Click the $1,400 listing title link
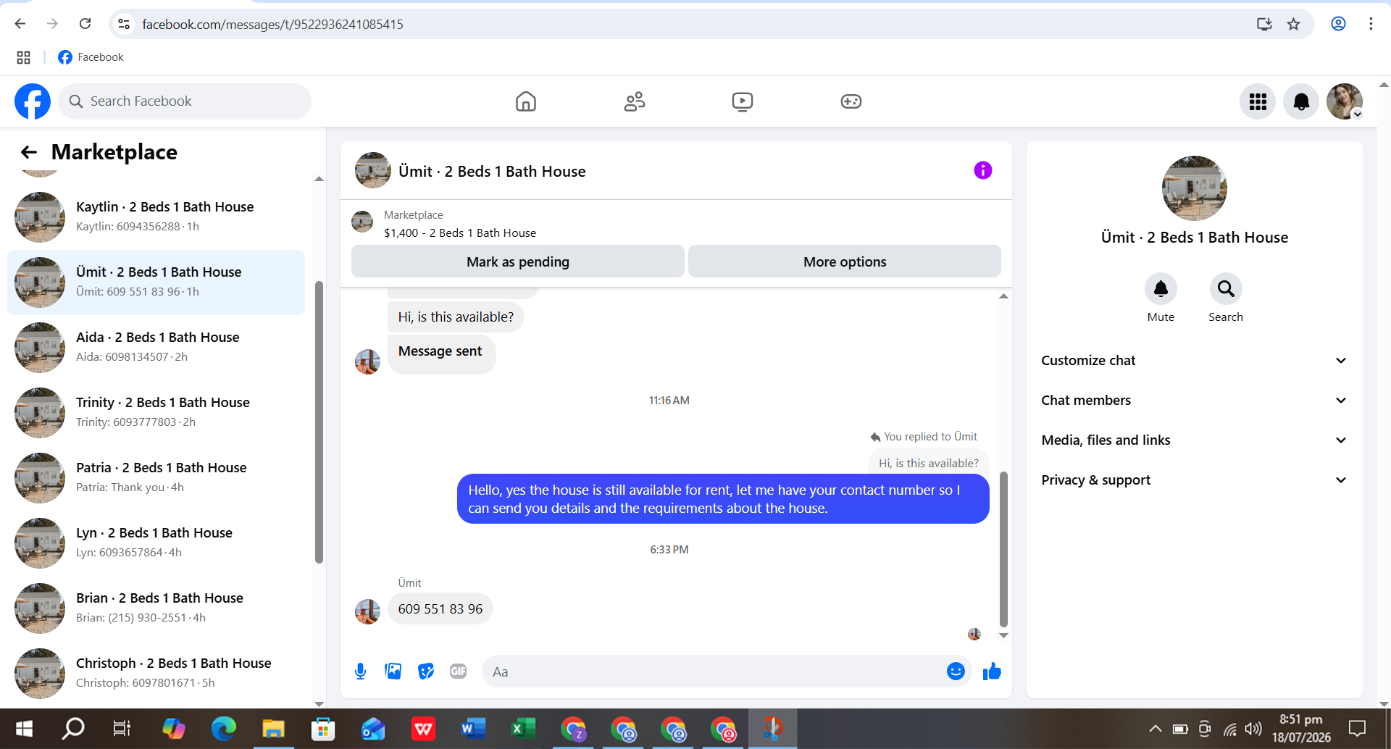 point(460,233)
